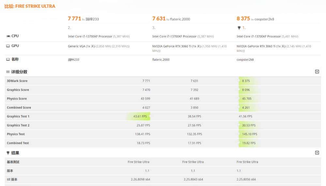This screenshot has height=186, width=326.
Task: Select the Graphics Test 2 label
Action: pyautogui.click(x=18, y=125)
